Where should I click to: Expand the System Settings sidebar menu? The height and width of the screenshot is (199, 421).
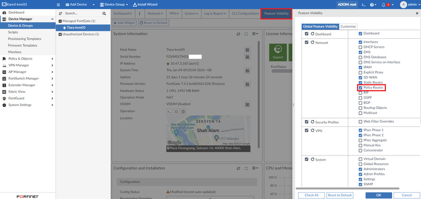[x=28, y=105]
